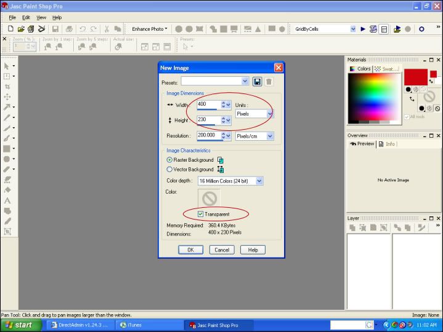Screen dimensions: 443x332
Task: Select the Move tool
Action: pyautogui.click(x=7, y=97)
